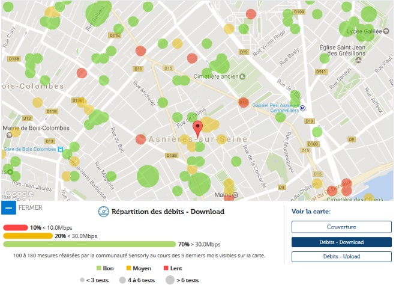Click the Google logo on the map

(19, 194)
